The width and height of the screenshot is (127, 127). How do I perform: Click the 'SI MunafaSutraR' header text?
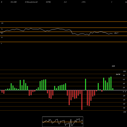coord(31,2)
